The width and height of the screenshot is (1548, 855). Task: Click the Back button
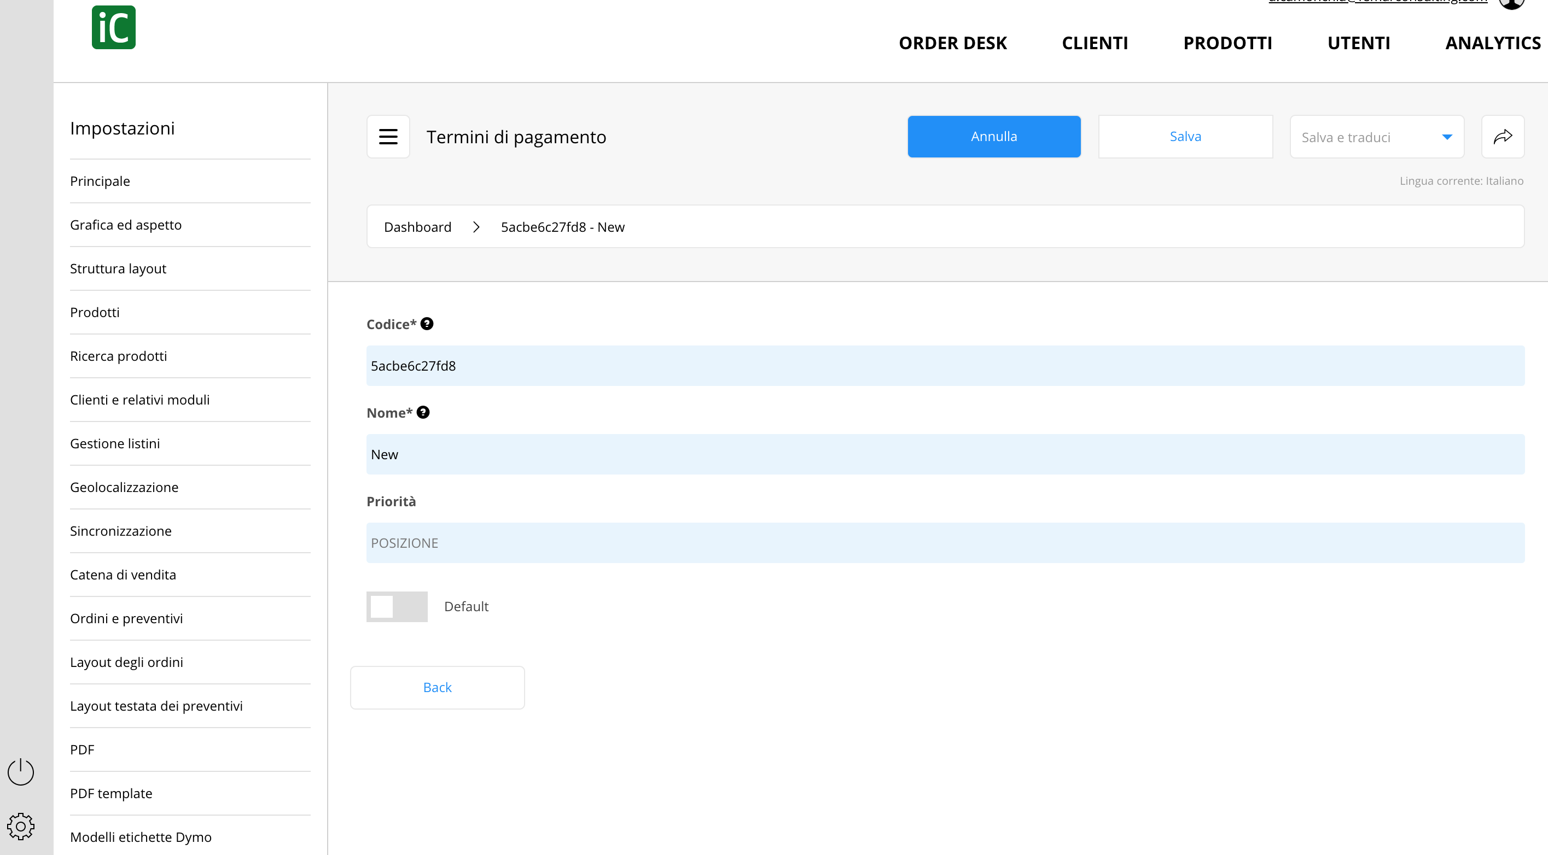(438, 688)
